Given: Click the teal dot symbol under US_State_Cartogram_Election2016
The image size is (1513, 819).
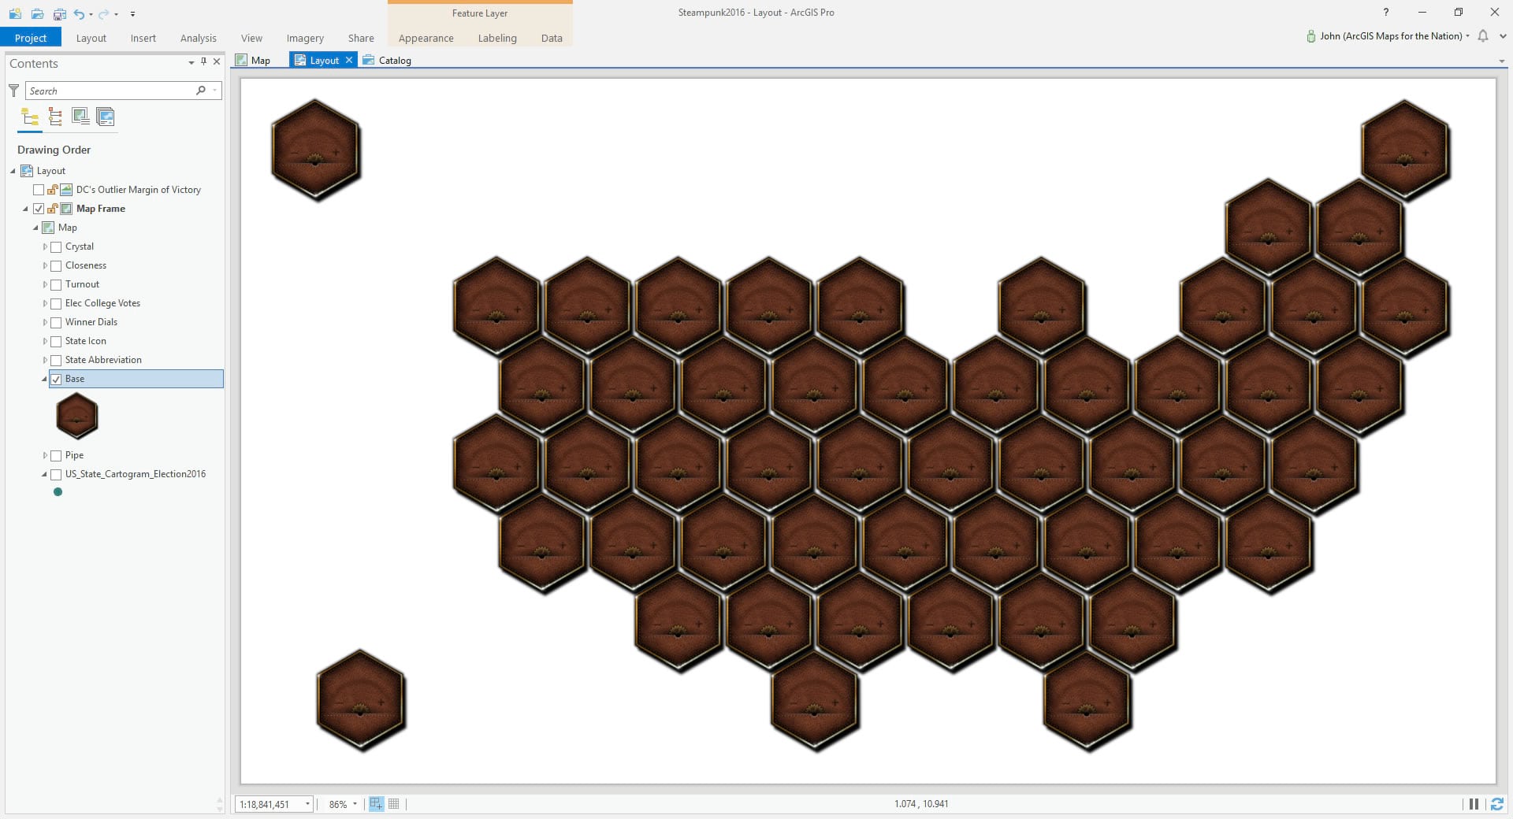Looking at the screenshot, I should [x=58, y=492].
